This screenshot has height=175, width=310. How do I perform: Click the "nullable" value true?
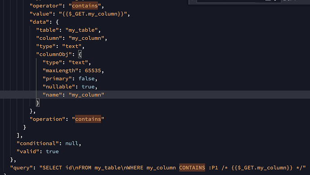(88, 87)
